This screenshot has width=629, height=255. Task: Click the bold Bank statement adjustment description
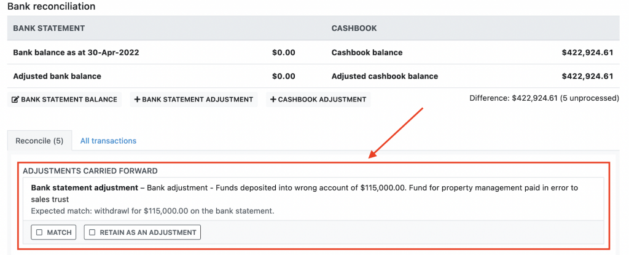tap(85, 187)
